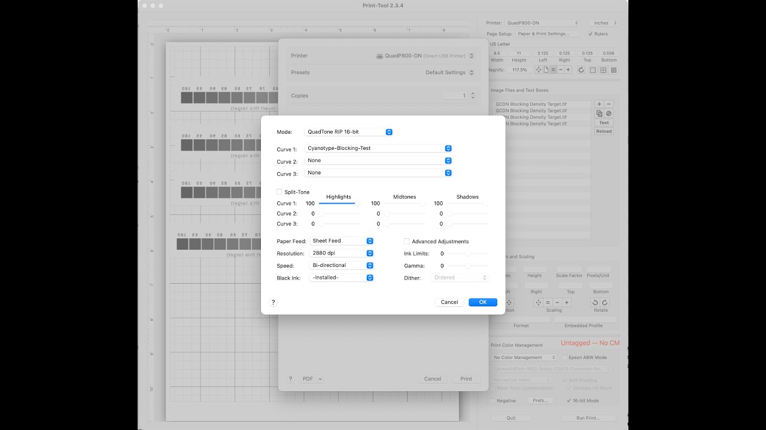
Task: Click the Scaling fit arrows icon
Action: (538, 303)
